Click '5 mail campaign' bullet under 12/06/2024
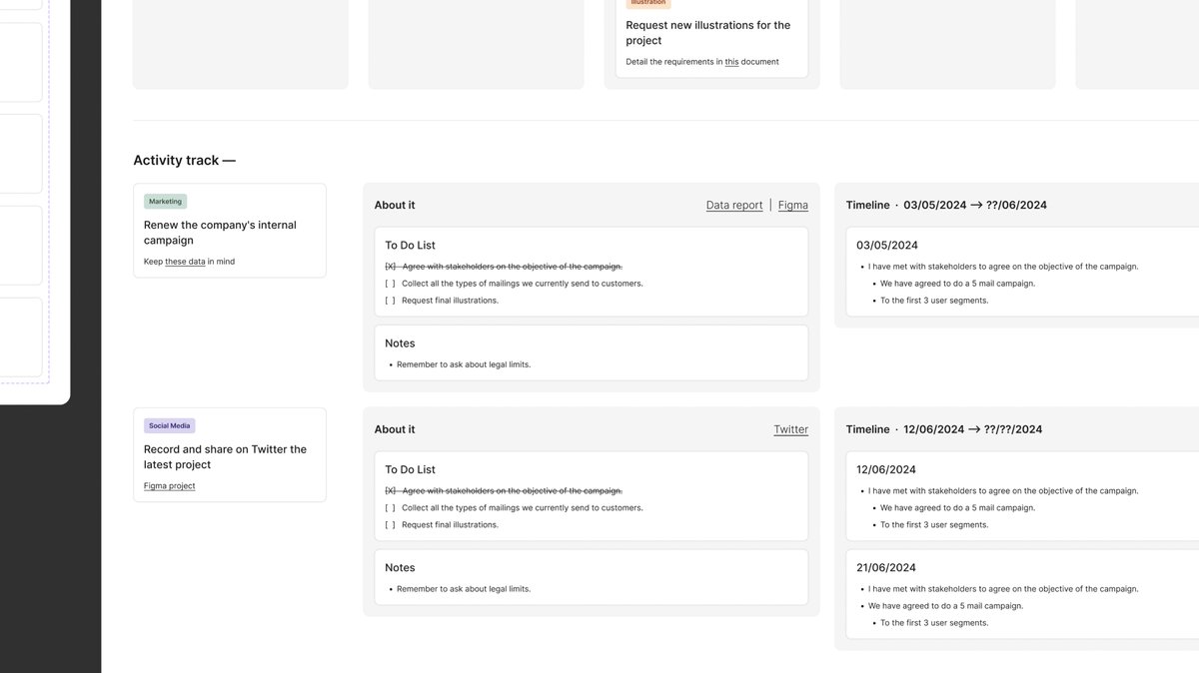This screenshot has height=673, width=1199. 957,508
